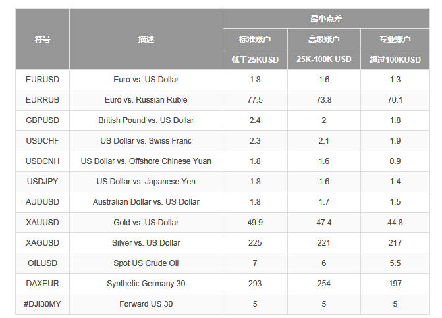Viewport: 442px width, 318px height.
Task: Click the 专业账户 column header
Action: (395, 39)
